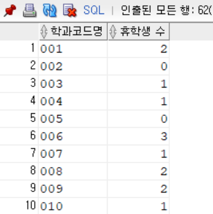
Task: Select cell with code 004
Action: pyautogui.click(x=73, y=101)
